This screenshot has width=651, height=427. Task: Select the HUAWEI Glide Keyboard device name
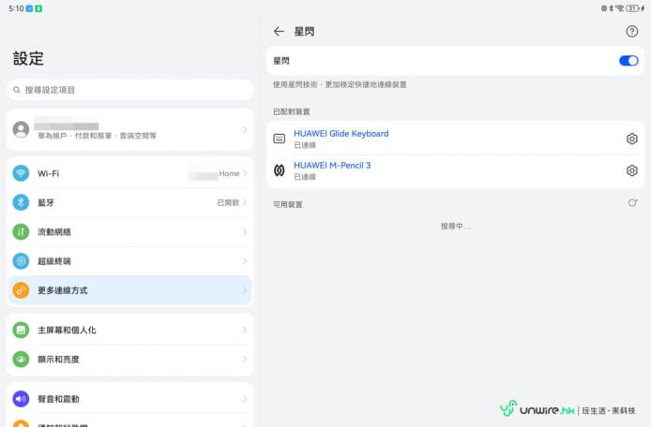click(x=341, y=134)
